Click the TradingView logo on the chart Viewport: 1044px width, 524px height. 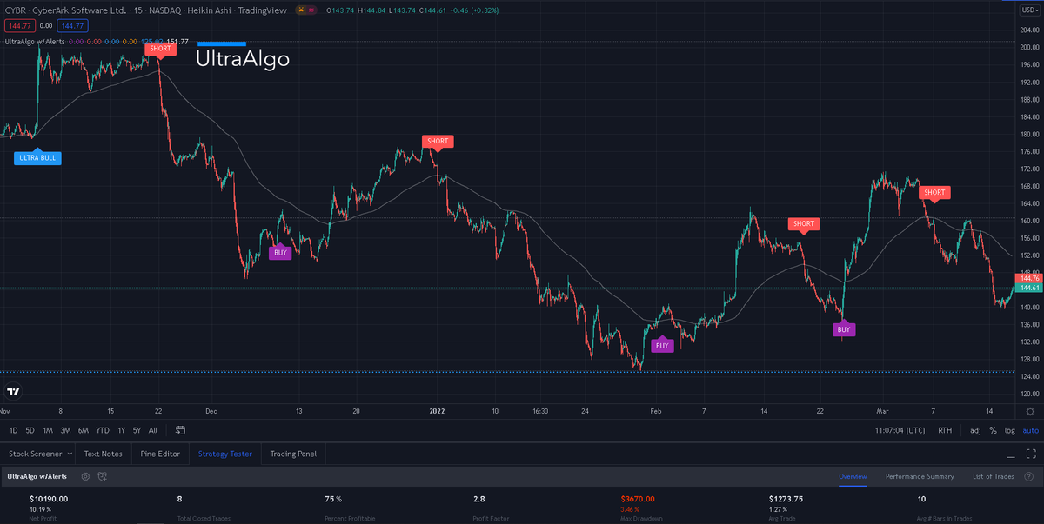14,392
